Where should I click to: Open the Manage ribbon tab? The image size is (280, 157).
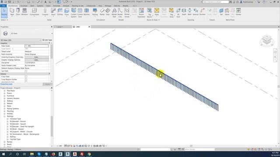click(x=108, y=6)
